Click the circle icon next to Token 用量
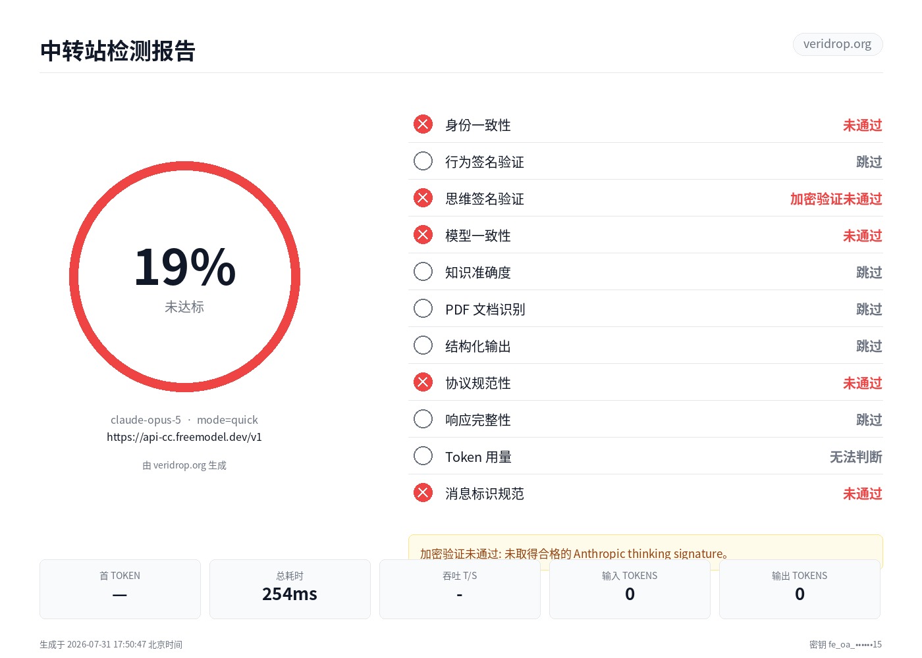Viewport: 922px width, 658px height. (423, 456)
